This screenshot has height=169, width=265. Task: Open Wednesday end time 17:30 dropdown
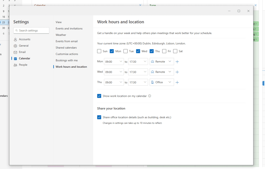[x=138, y=72]
